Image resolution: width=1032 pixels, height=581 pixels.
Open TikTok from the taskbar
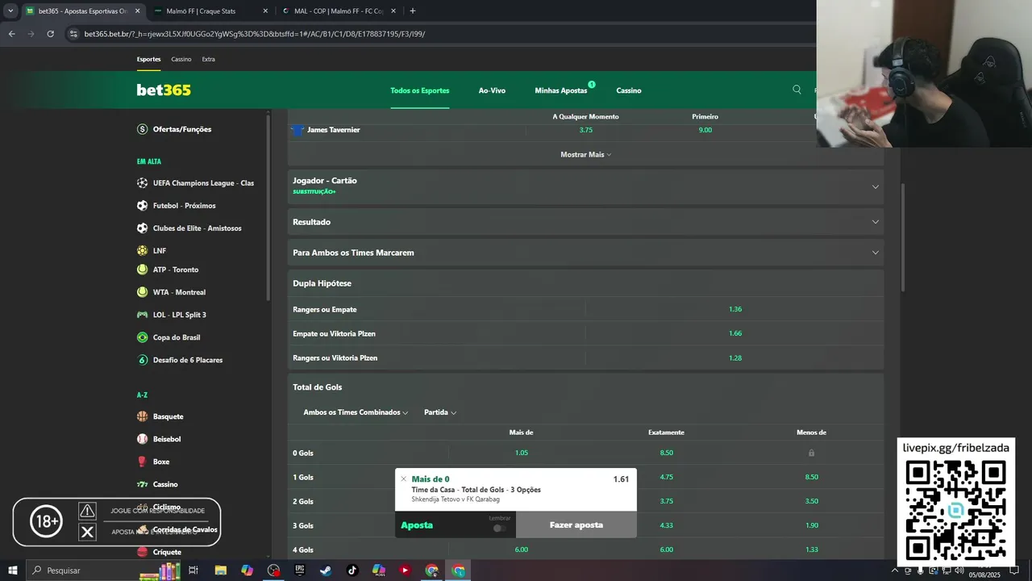(x=352, y=571)
